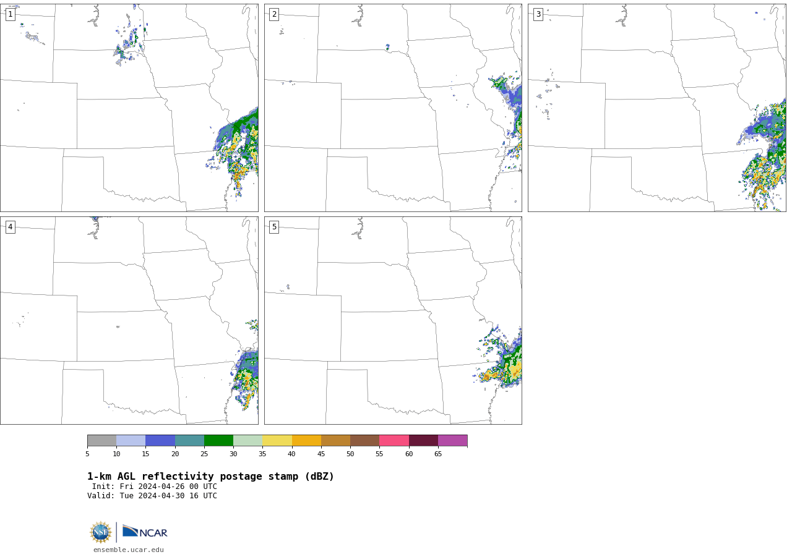Click the NCAR logo

point(145,532)
